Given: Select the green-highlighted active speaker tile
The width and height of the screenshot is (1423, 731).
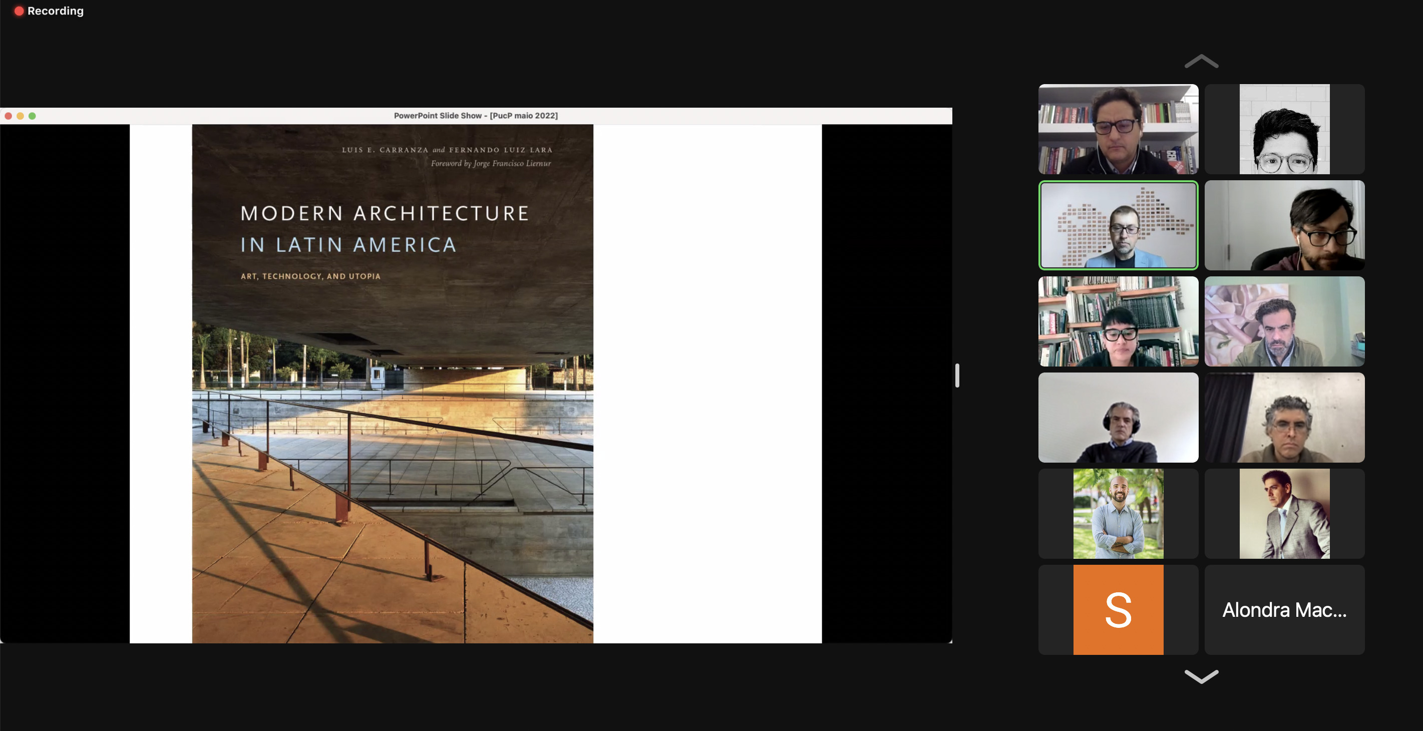Looking at the screenshot, I should (1118, 225).
